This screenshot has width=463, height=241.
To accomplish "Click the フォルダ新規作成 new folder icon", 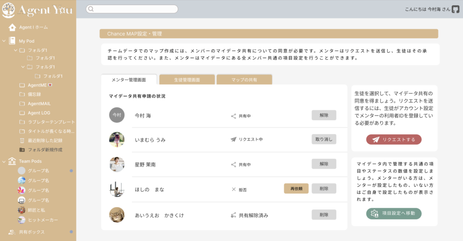I will pyautogui.click(x=22, y=150).
